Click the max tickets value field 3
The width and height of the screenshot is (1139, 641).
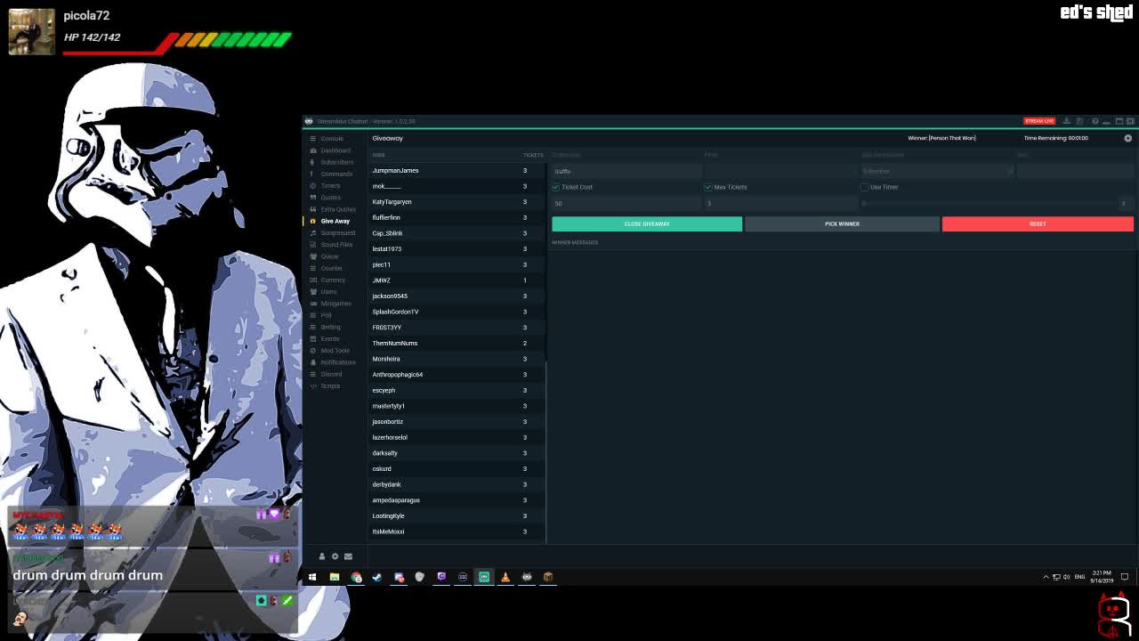tap(780, 203)
